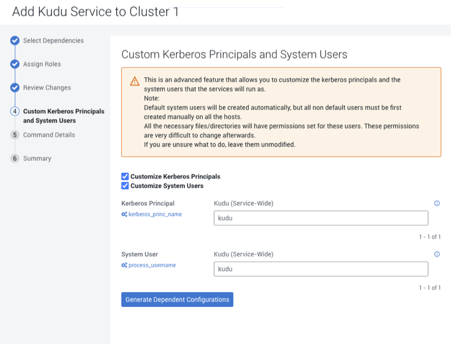
Task: Focus the Kerberos Principal kudu text field
Action: 321,218
